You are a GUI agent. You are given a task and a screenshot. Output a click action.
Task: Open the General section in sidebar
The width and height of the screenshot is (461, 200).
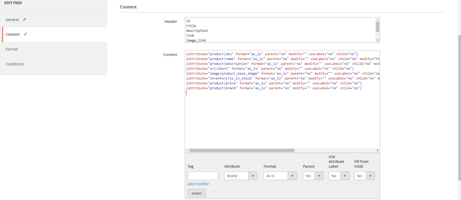pyautogui.click(x=13, y=20)
